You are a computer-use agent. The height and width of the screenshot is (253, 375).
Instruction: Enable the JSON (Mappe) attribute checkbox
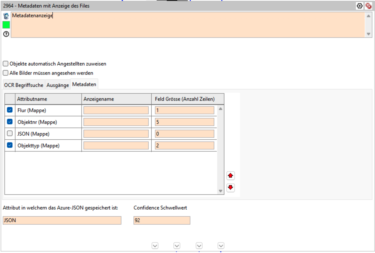point(10,133)
